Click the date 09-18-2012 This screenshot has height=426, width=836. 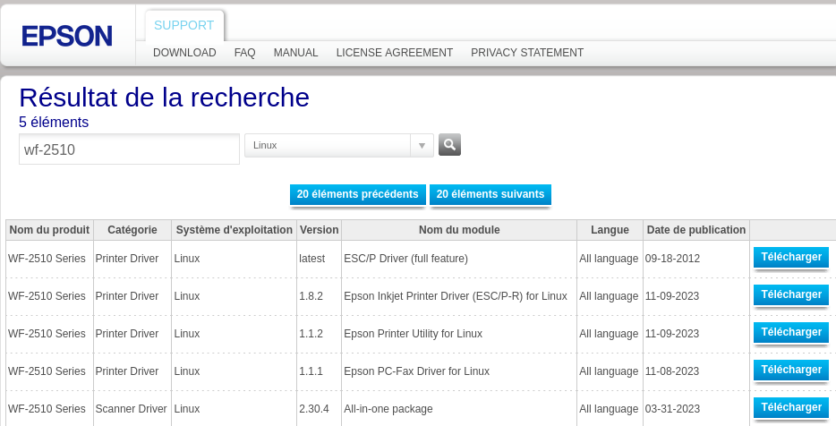672,259
